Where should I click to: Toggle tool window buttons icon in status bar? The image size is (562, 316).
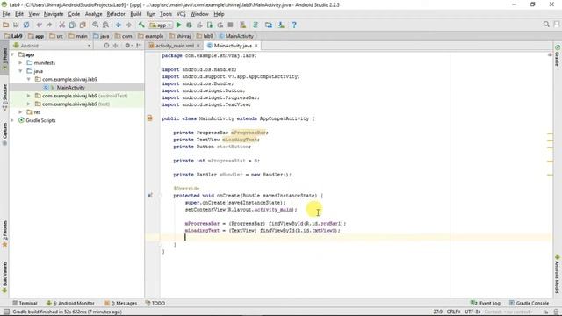tap(6, 312)
